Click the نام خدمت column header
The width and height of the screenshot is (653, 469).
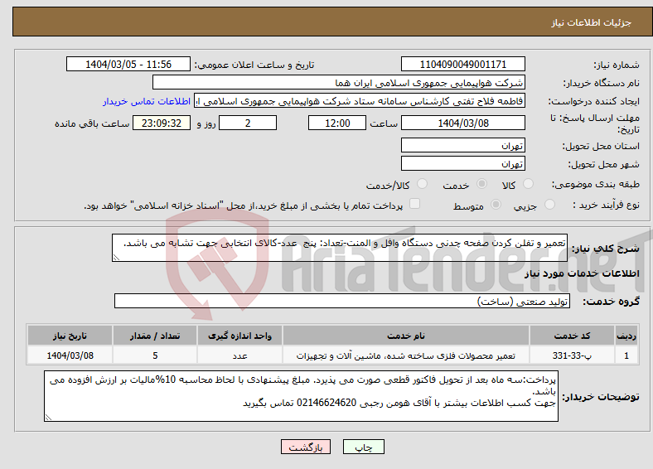pos(405,336)
